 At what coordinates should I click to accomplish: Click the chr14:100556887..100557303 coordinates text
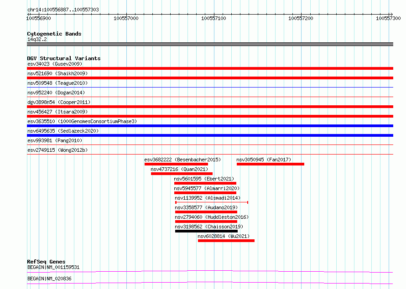(63, 10)
